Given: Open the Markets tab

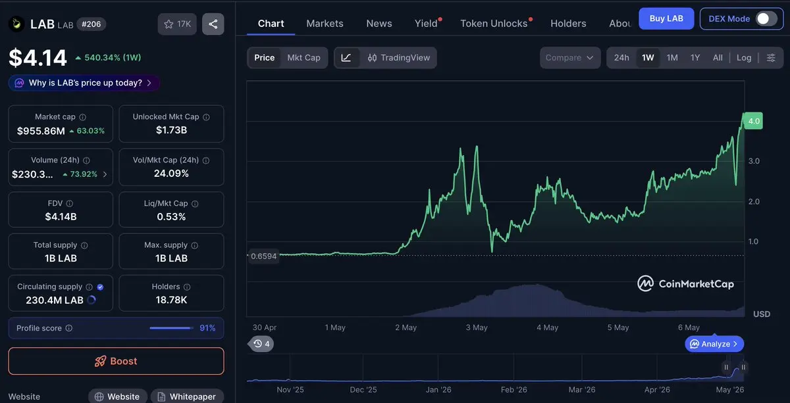Looking at the screenshot, I should pos(325,24).
